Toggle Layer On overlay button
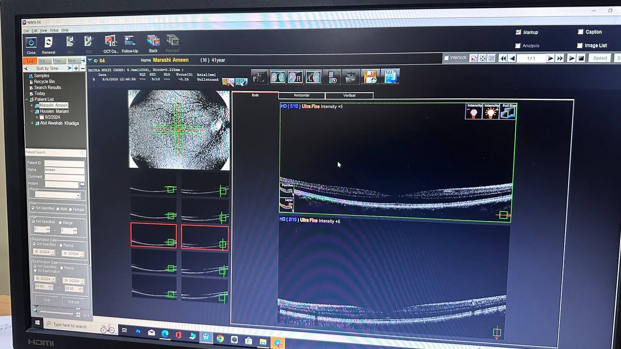Viewport: 621px width, 349px height. [x=287, y=205]
